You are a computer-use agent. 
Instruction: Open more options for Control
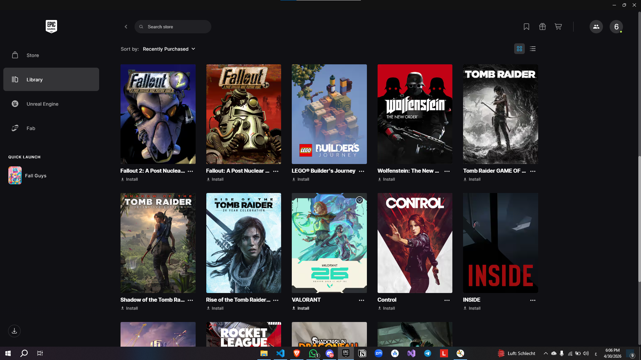[x=447, y=300]
